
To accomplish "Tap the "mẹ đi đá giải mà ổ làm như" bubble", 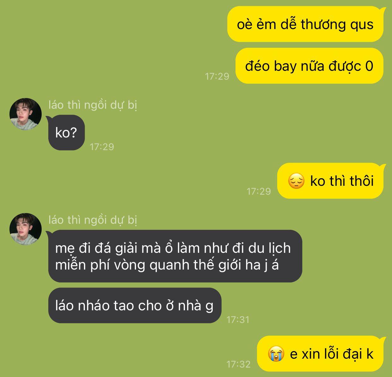I will point(175,256).
